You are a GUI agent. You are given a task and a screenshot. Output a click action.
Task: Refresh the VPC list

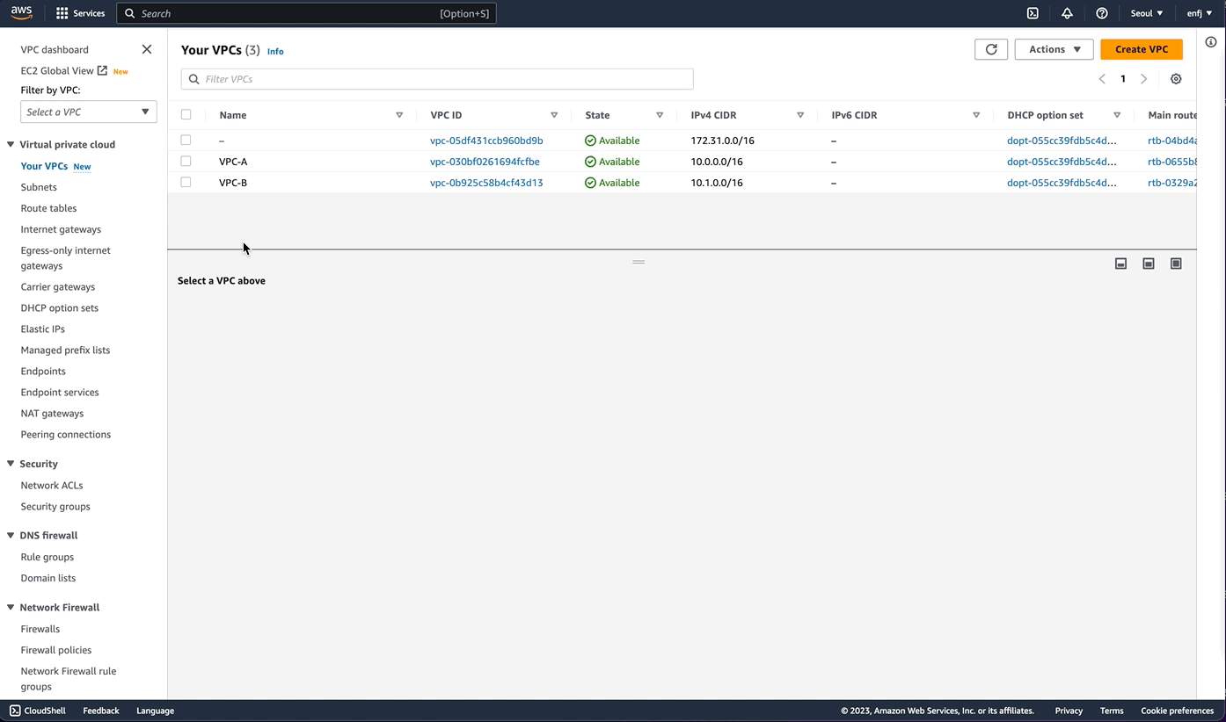(x=991, y=49)
